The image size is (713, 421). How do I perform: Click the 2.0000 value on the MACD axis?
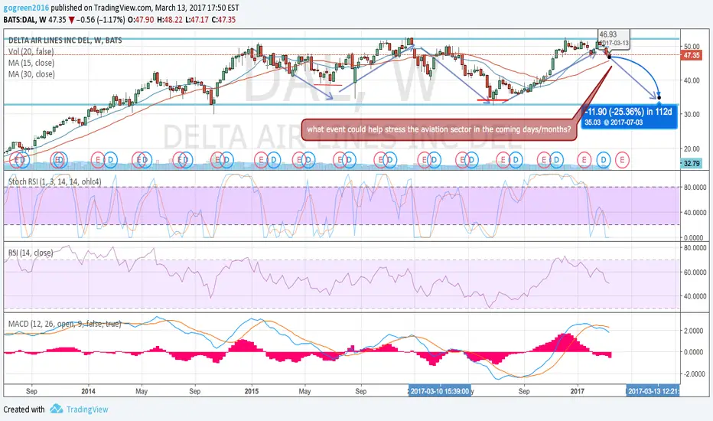695,331
